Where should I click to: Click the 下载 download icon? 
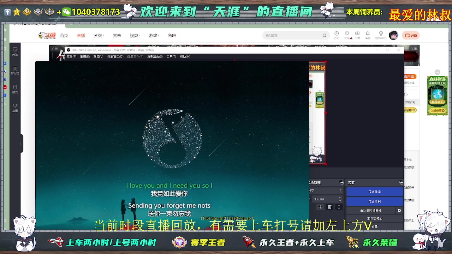(357, 35)
